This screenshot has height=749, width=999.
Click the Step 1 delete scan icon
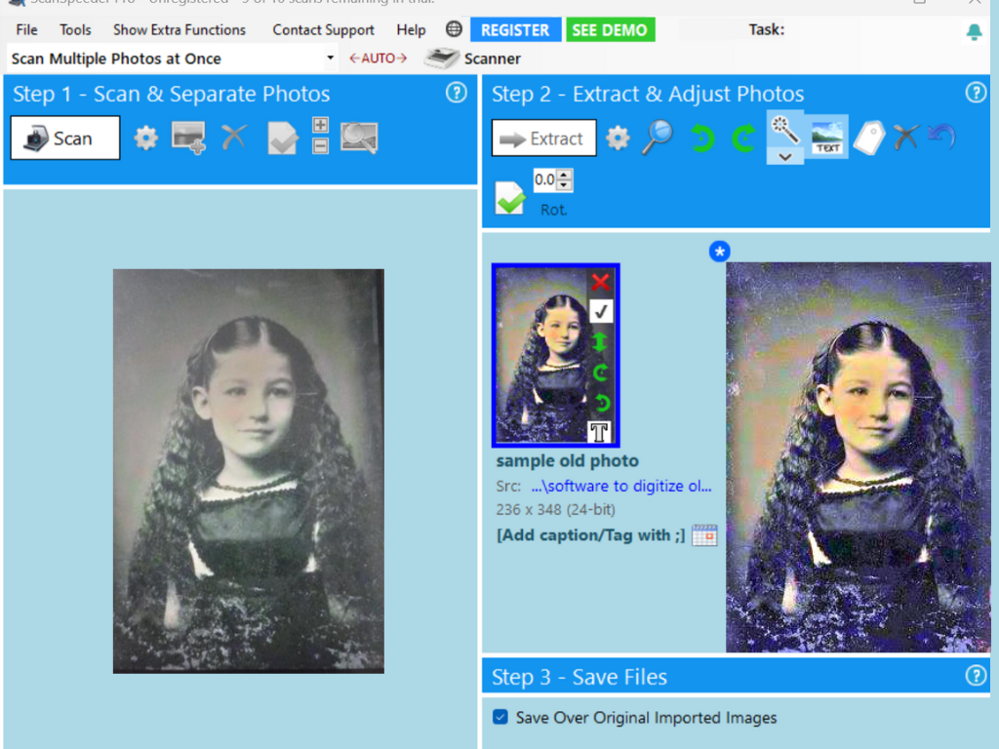pos(234,137)
